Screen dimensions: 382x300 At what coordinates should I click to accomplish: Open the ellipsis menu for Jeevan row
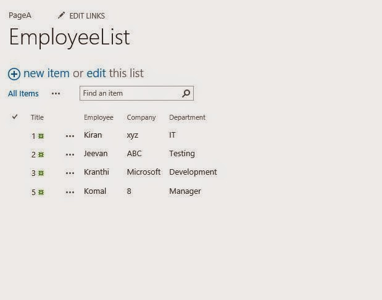click(x=70, y=154)
